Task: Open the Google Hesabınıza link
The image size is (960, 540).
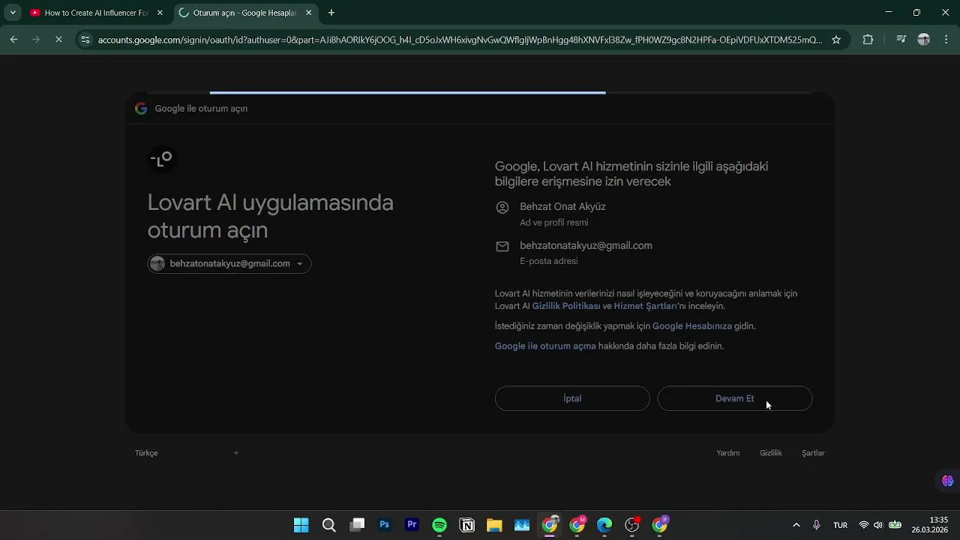Action: [691, 326]
